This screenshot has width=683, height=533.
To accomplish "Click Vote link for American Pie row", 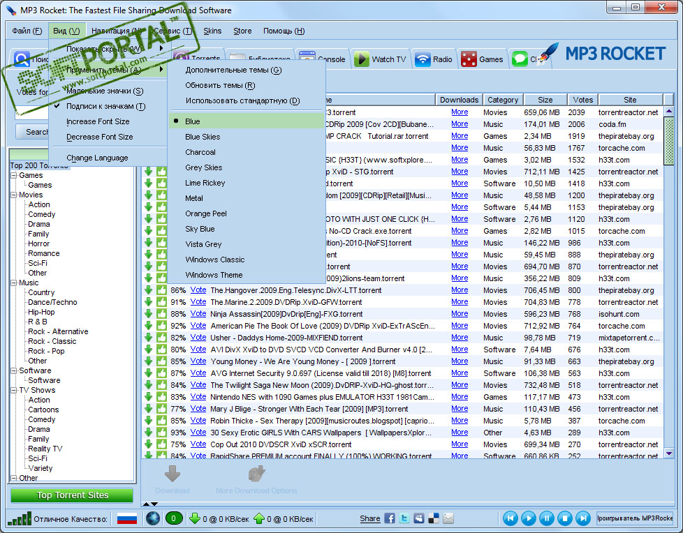I will point(198,326).
